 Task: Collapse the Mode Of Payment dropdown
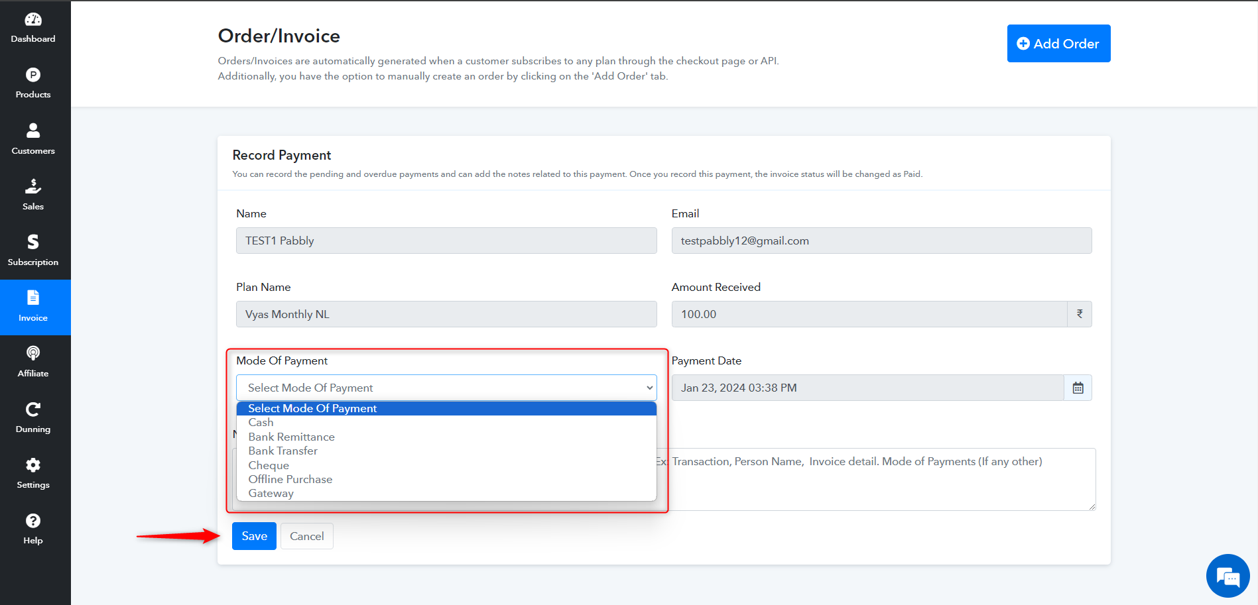[446, 388]
